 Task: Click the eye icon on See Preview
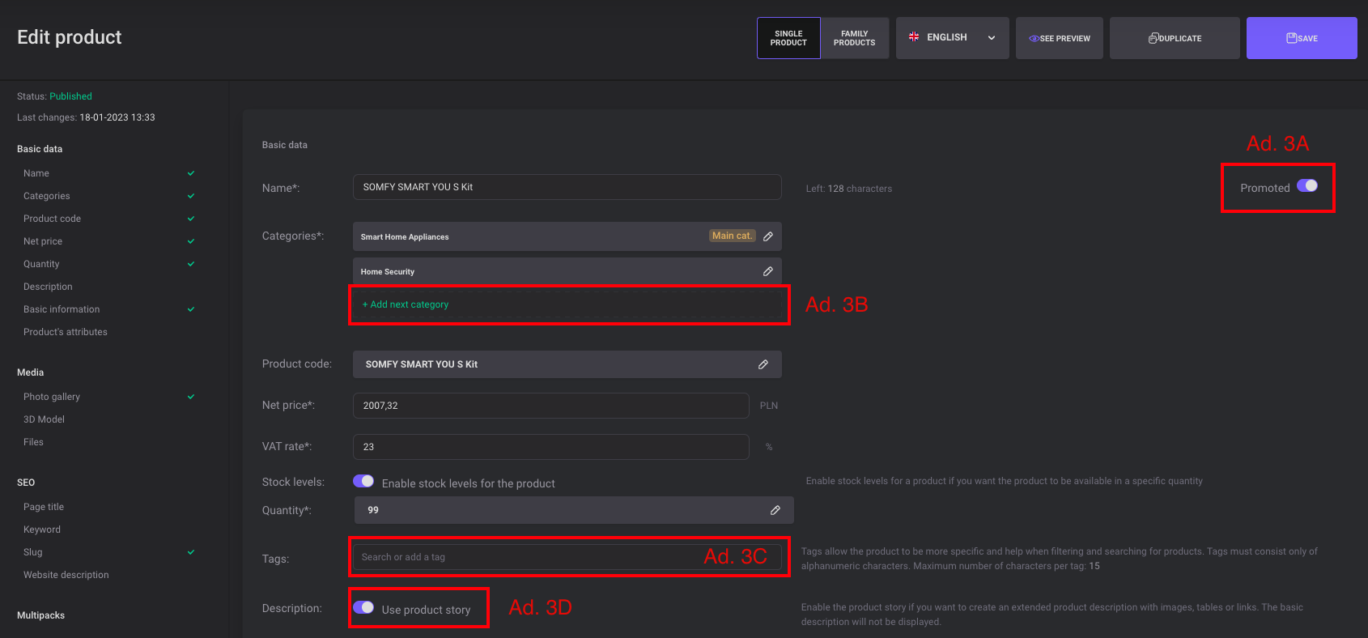1034,39
